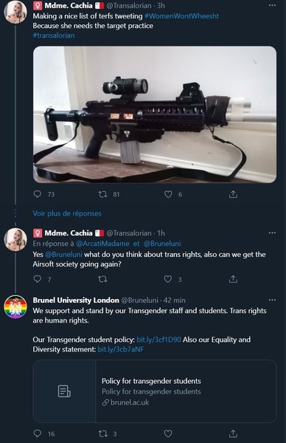Retweet the tweet with 81 retweets

coord(102,194)
